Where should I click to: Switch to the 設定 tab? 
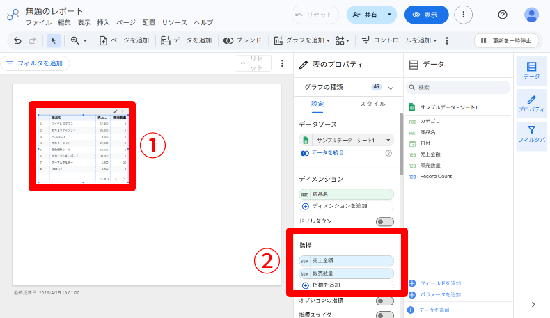click(317, 104)
